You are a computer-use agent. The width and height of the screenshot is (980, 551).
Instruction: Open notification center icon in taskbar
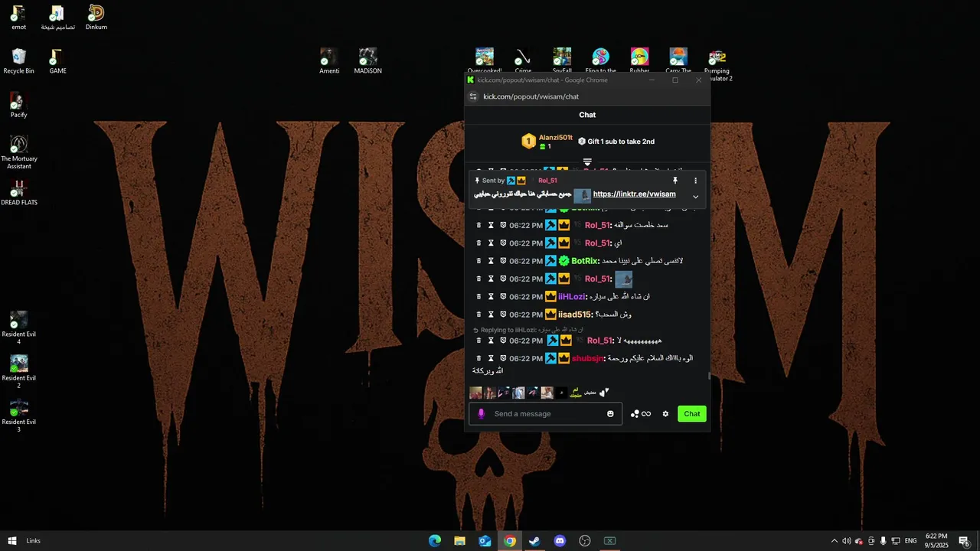964,541
